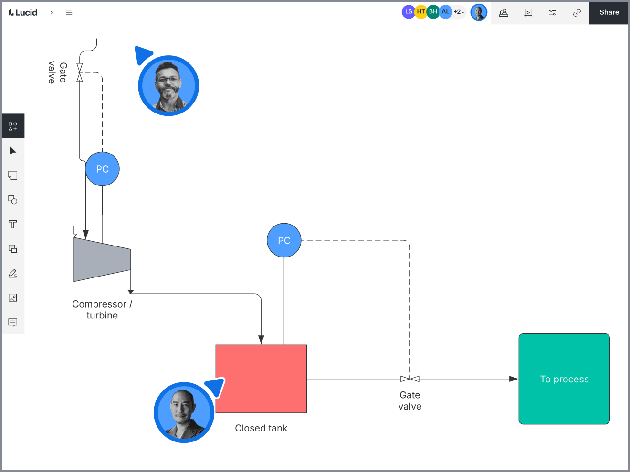Click the gate valve symbol near To process
Viewport: 630px width, 472px height.
pyautogui.click(x=410, y=379)
